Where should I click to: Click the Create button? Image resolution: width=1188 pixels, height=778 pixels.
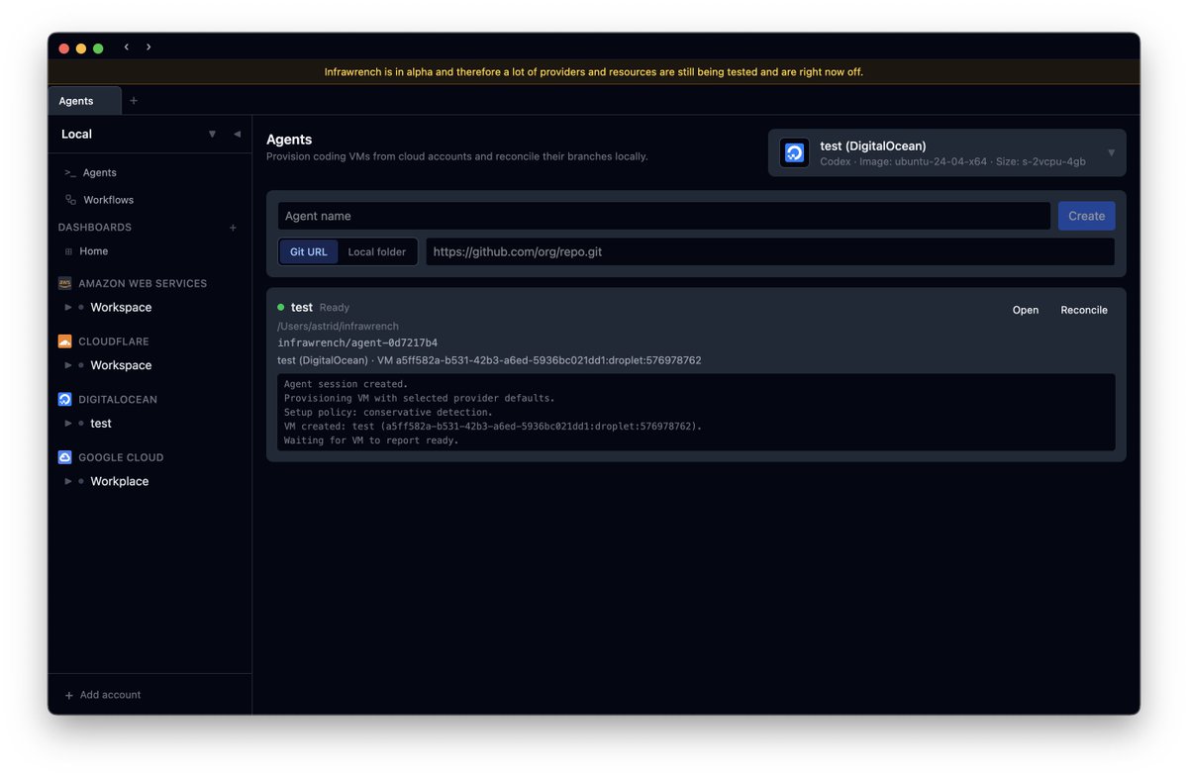(1086, 216)
